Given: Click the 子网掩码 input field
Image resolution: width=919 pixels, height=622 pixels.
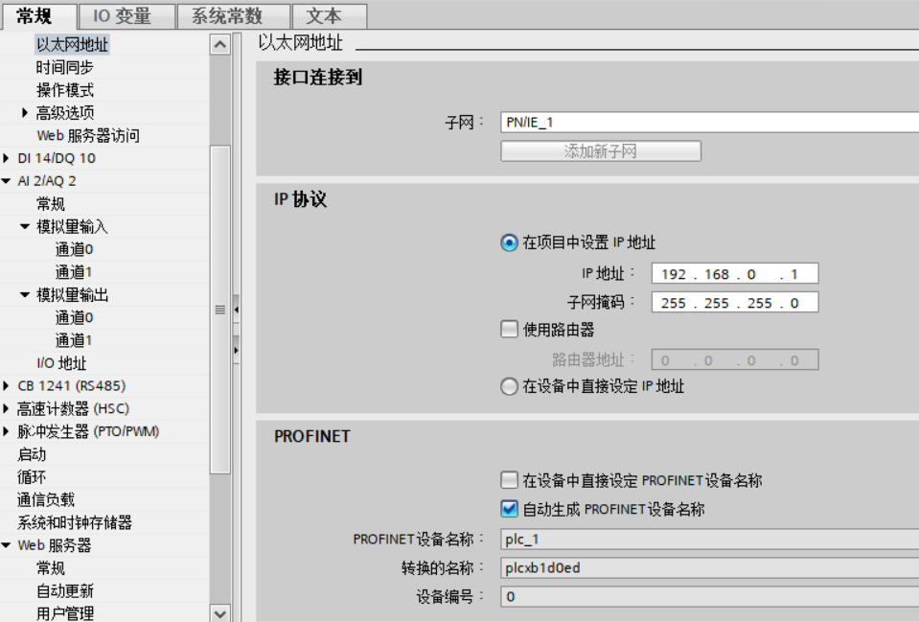Looking at the screenshot, I should 734,303.
